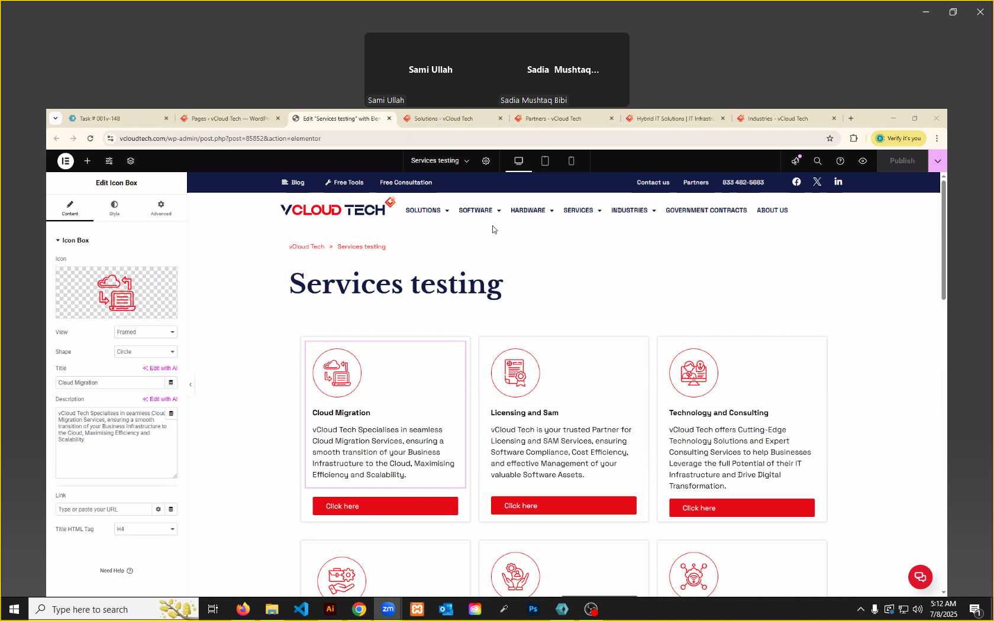Click the Cloud Migration title field
This screenshot has height=621, width=994.
(110, 383)
